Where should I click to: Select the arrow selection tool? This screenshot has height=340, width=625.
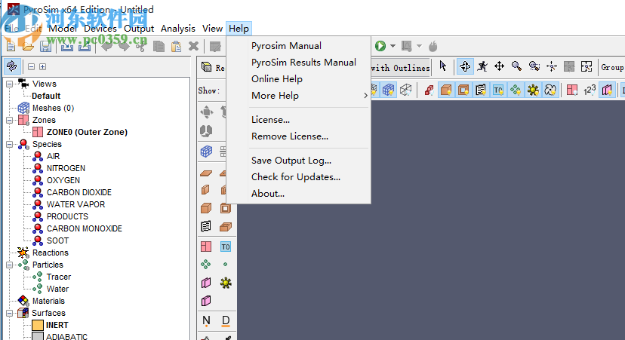click(x=443, y=66)
